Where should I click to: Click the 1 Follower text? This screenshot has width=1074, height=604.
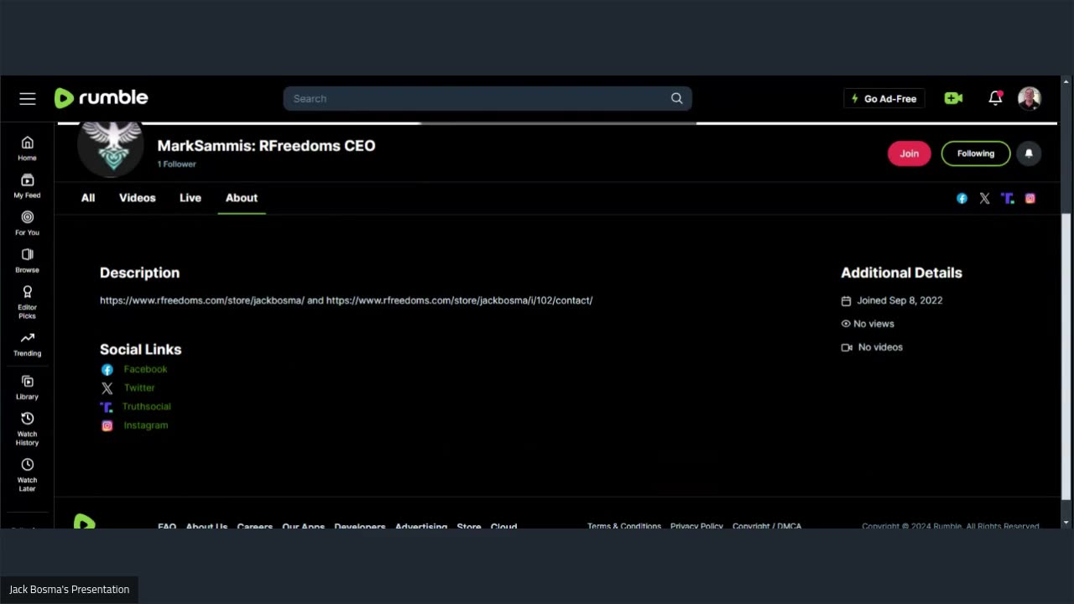pos(176,164)
